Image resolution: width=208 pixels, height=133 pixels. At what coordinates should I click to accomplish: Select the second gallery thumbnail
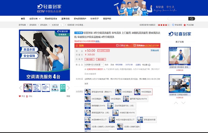point(37,88)
